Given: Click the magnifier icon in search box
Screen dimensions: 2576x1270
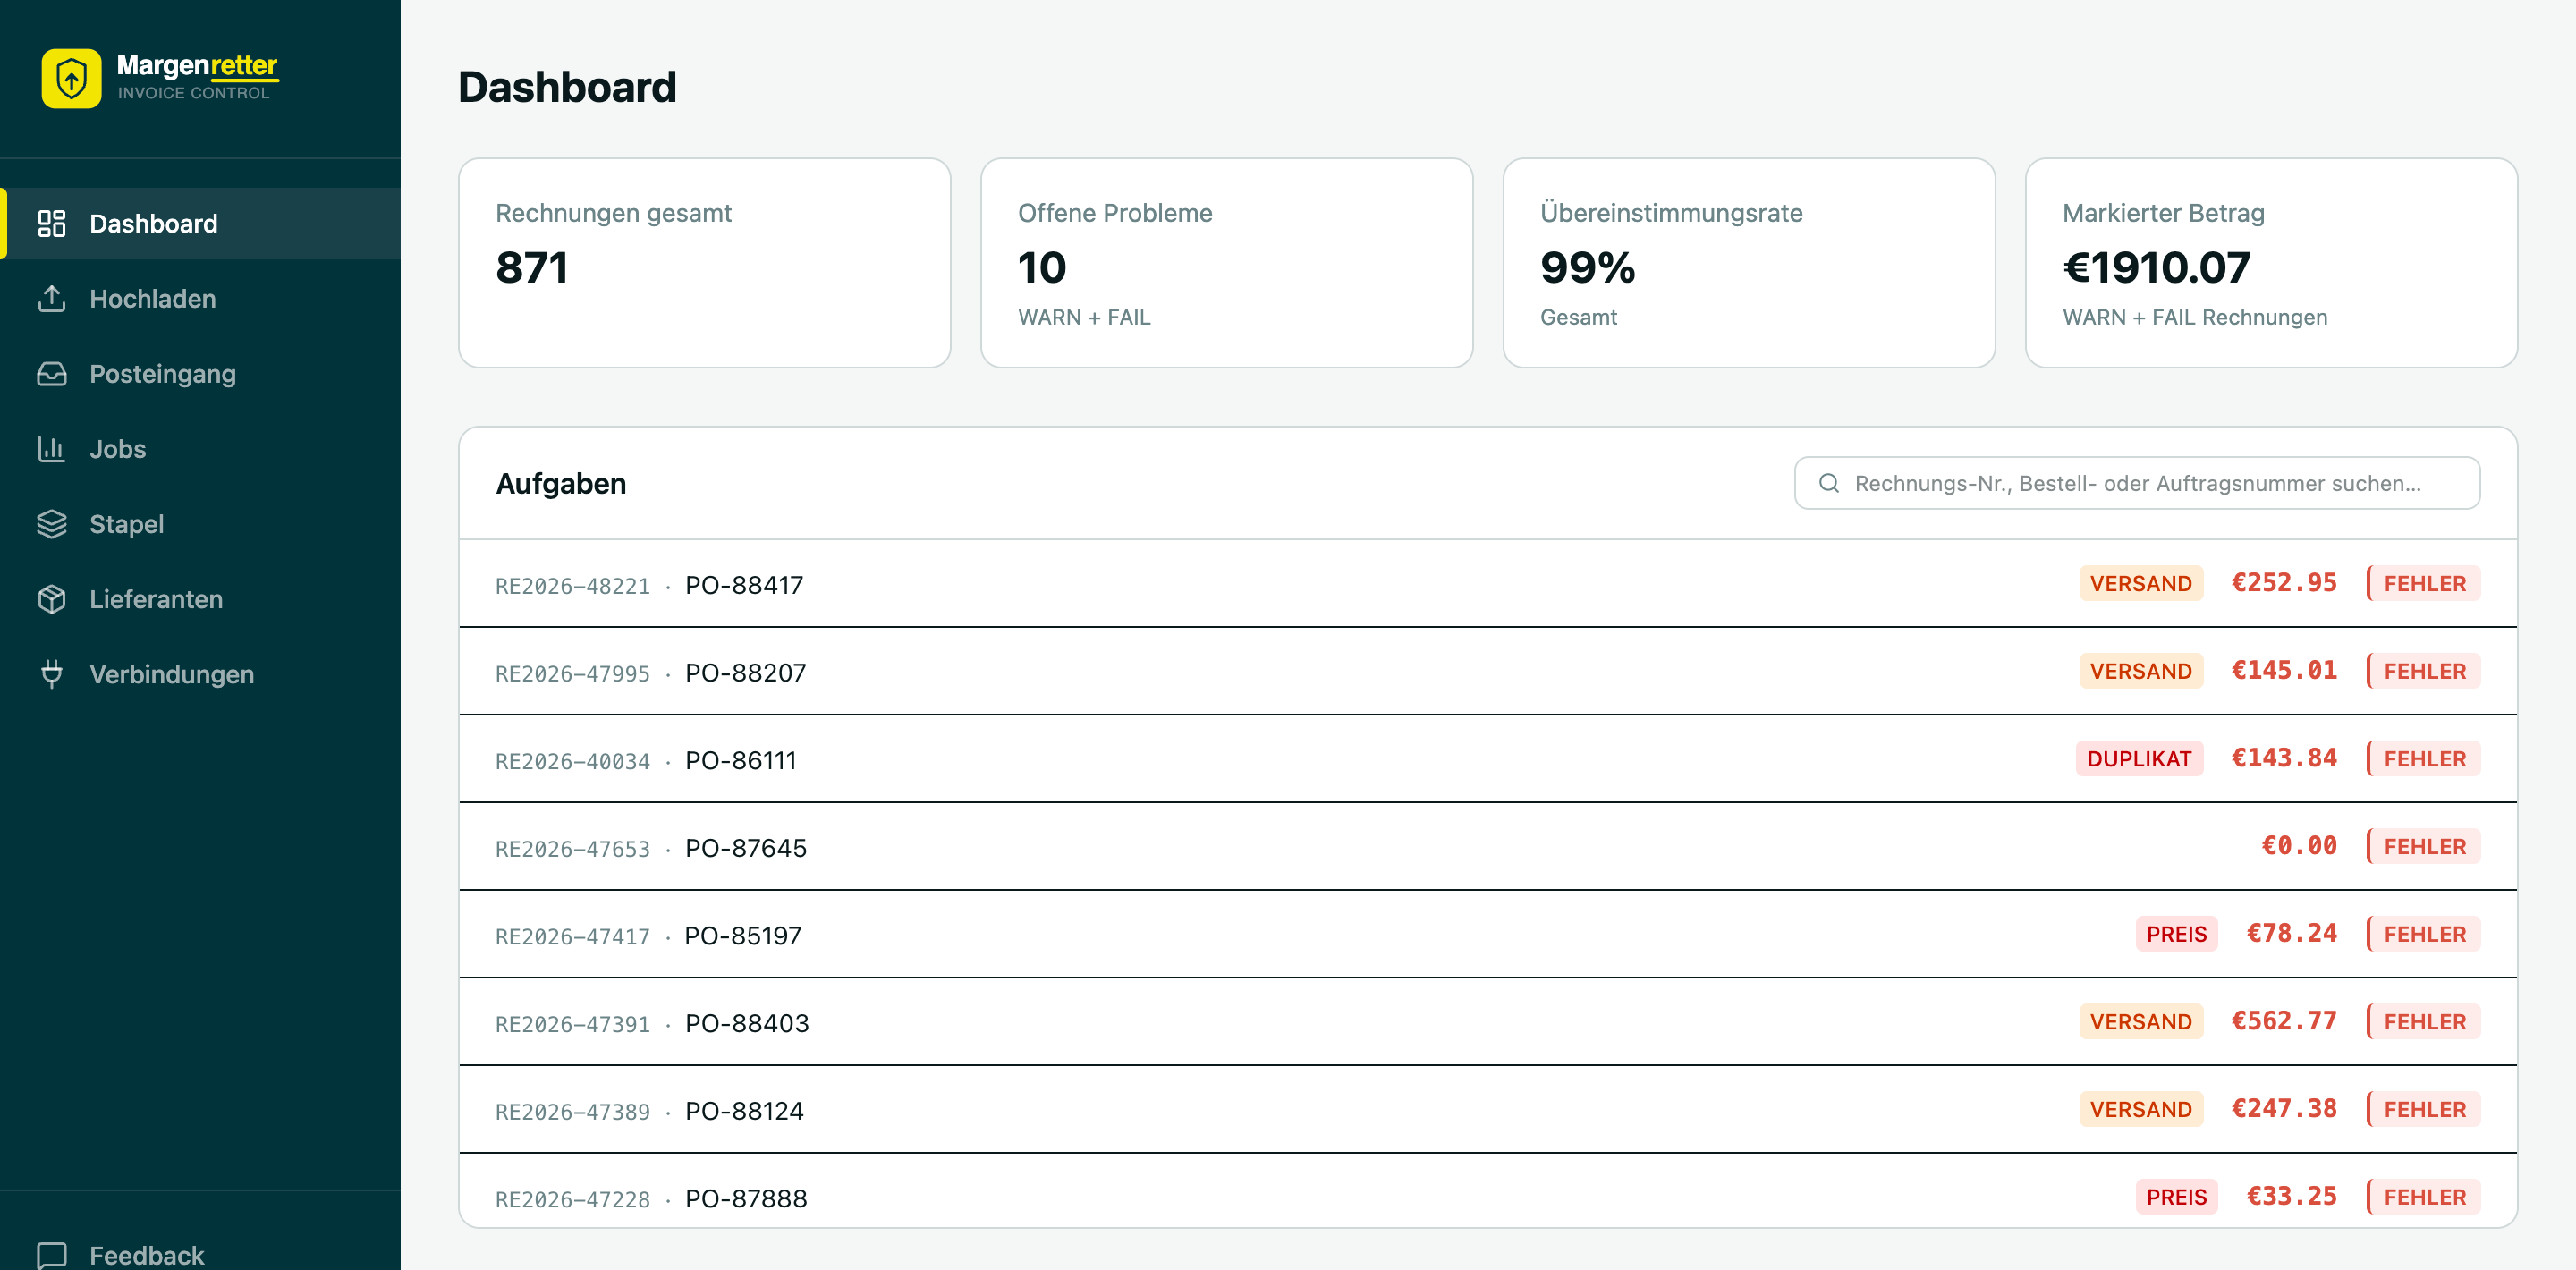Looking at the screenshot, I should [x=1828, y=483].
